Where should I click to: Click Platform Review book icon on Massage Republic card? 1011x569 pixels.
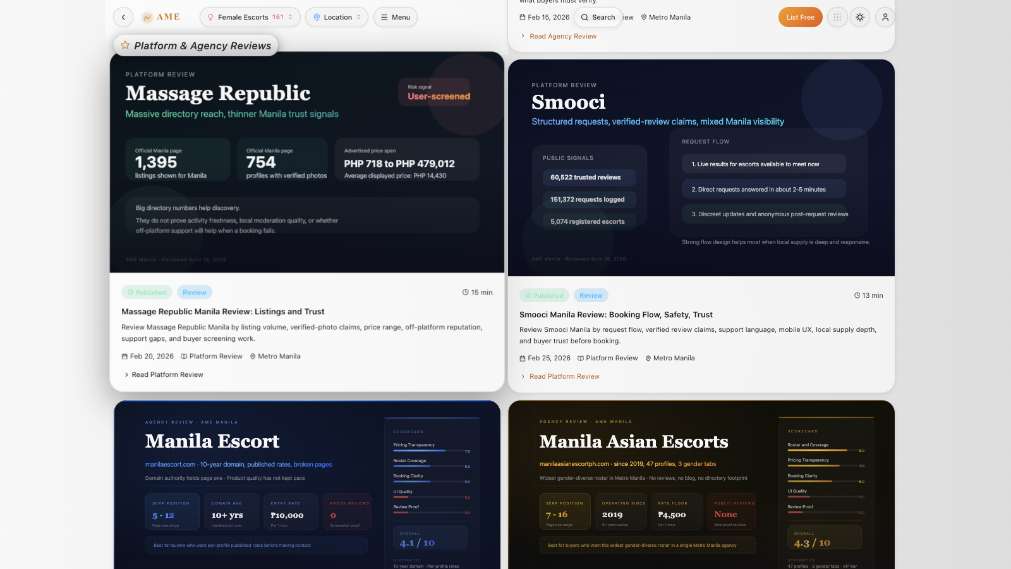point(184,357)
